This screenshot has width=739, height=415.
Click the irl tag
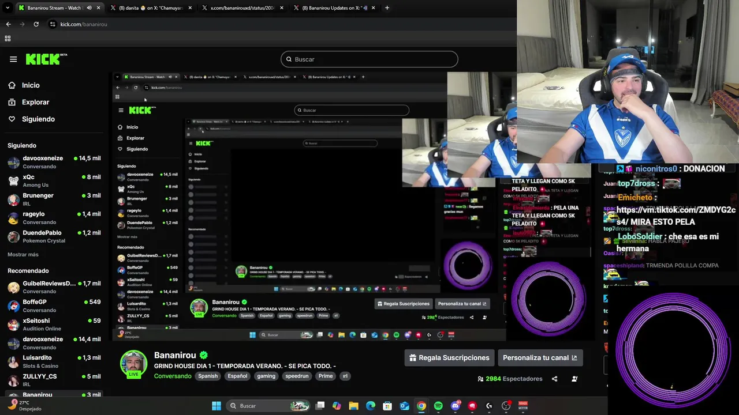345,376
